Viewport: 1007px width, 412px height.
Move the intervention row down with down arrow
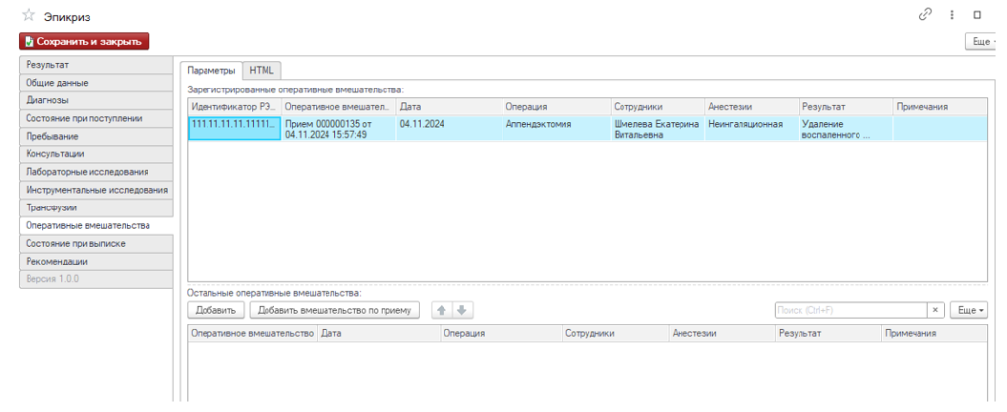coord(462,310)
